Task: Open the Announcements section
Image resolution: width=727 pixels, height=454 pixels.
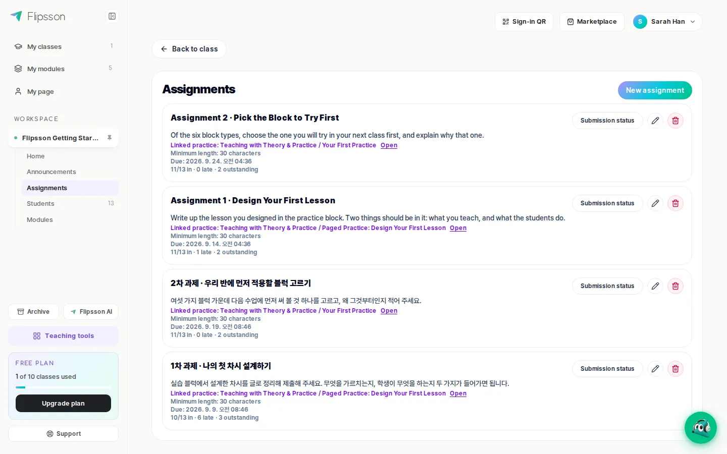Action: click(70, 172)
